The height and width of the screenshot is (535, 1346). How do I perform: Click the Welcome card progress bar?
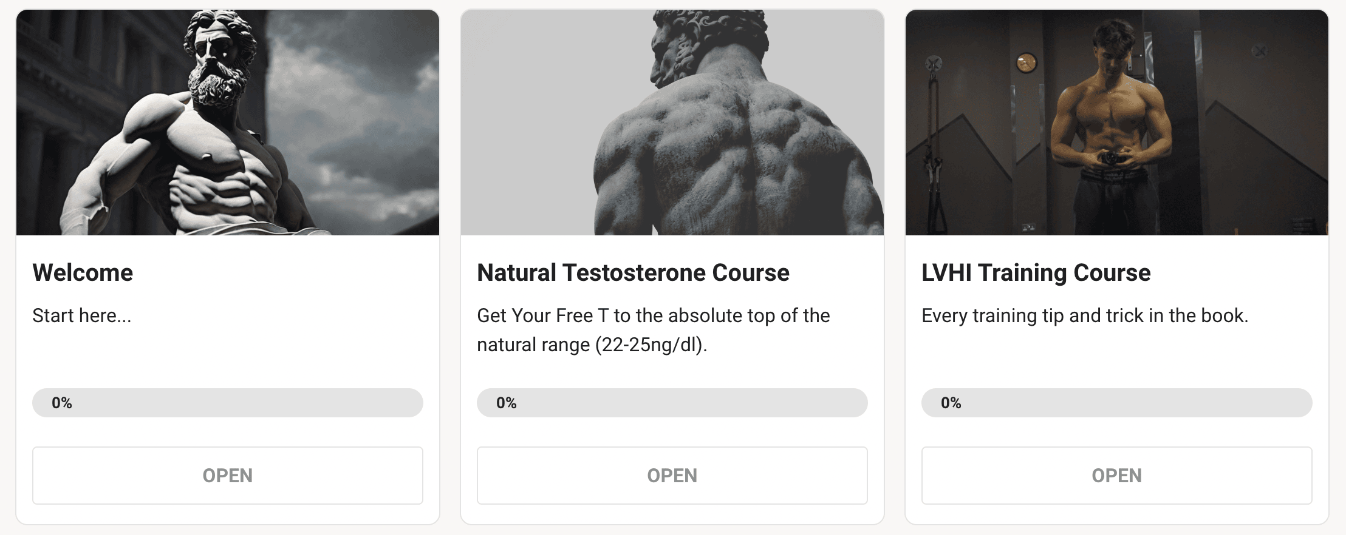[x=227, y=403]
